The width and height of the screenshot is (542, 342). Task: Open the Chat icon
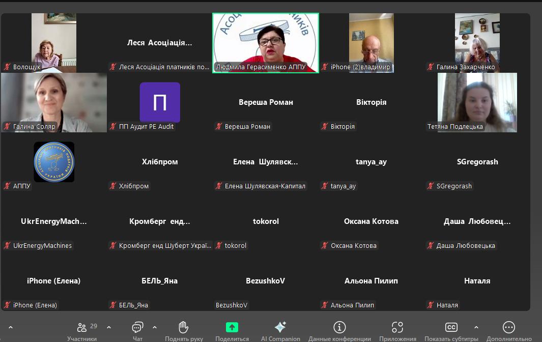pyautogui.click(x=137, y=327)
